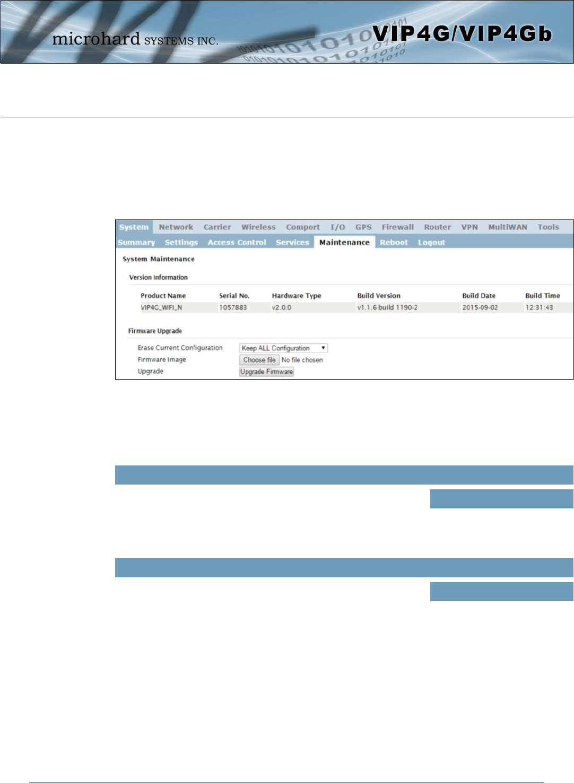Select the Router tab
This screenshot has width=574, height=783.
(438, 227)
